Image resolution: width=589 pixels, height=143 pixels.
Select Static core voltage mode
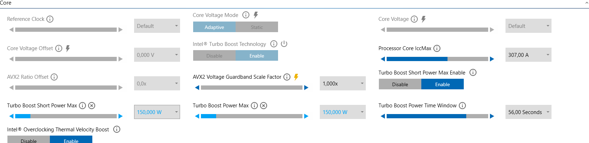click(x=257, y=27)
